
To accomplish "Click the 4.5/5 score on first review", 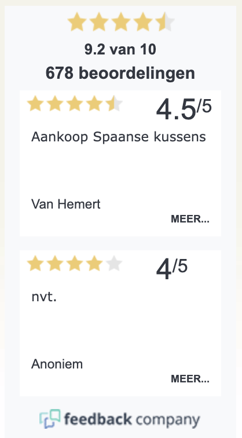I will [184, 109].
